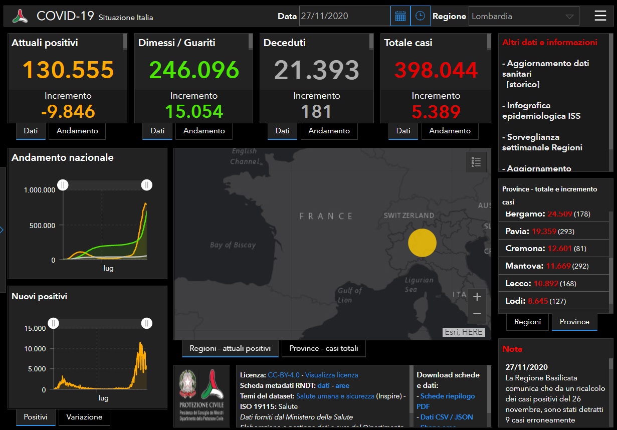617x430 pixels.
Task: Open the map legend list icon
Action: [476, 162]
